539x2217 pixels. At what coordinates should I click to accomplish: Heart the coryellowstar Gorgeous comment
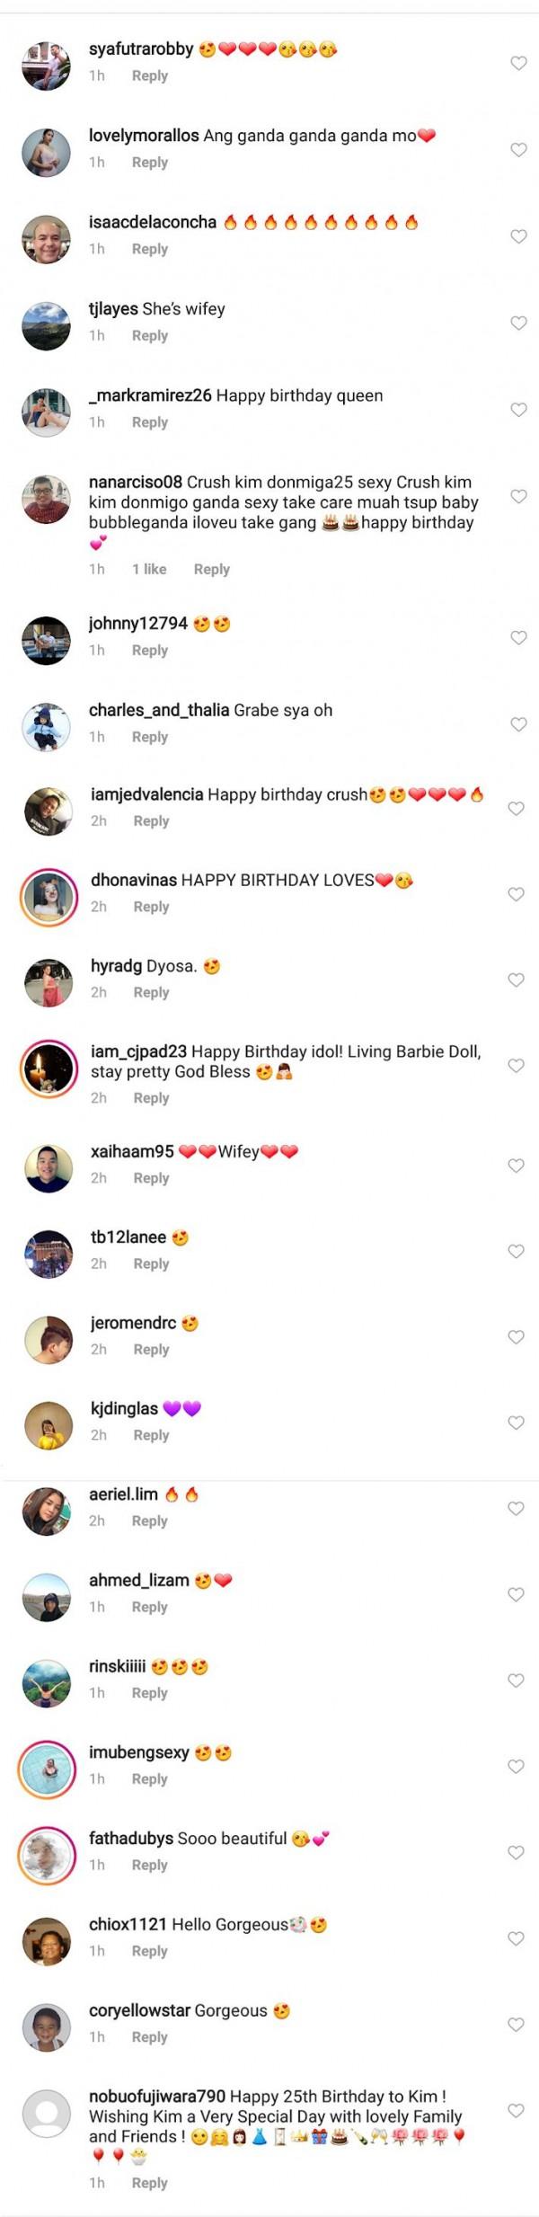(x=517, y=2025)
